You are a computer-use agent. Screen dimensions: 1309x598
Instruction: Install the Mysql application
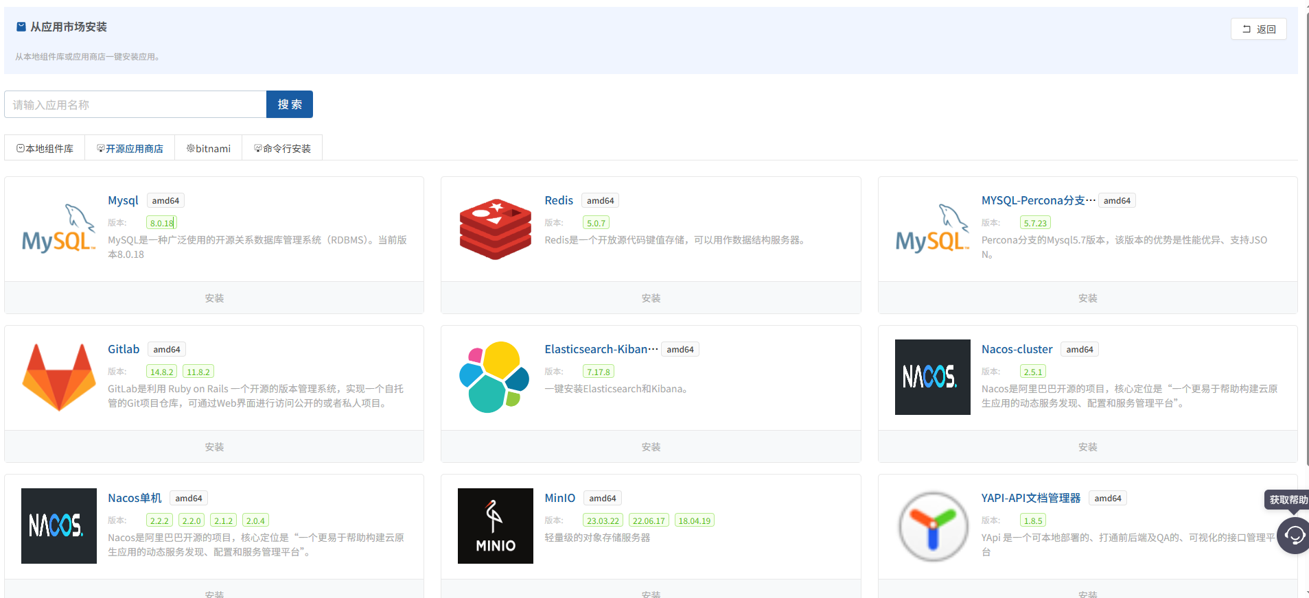[x=214, y=298]
